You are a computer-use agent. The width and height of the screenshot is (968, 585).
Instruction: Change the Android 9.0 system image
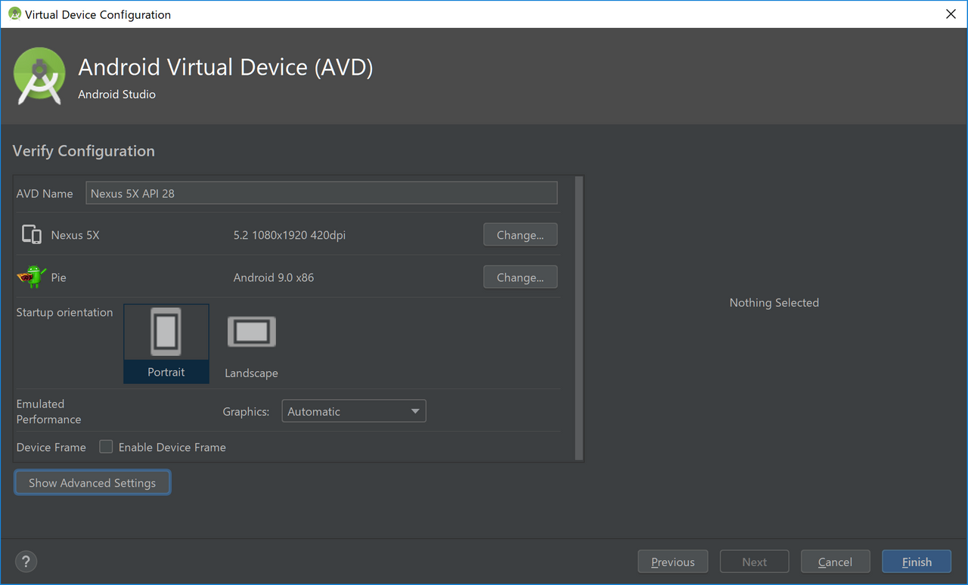[520, 277]
